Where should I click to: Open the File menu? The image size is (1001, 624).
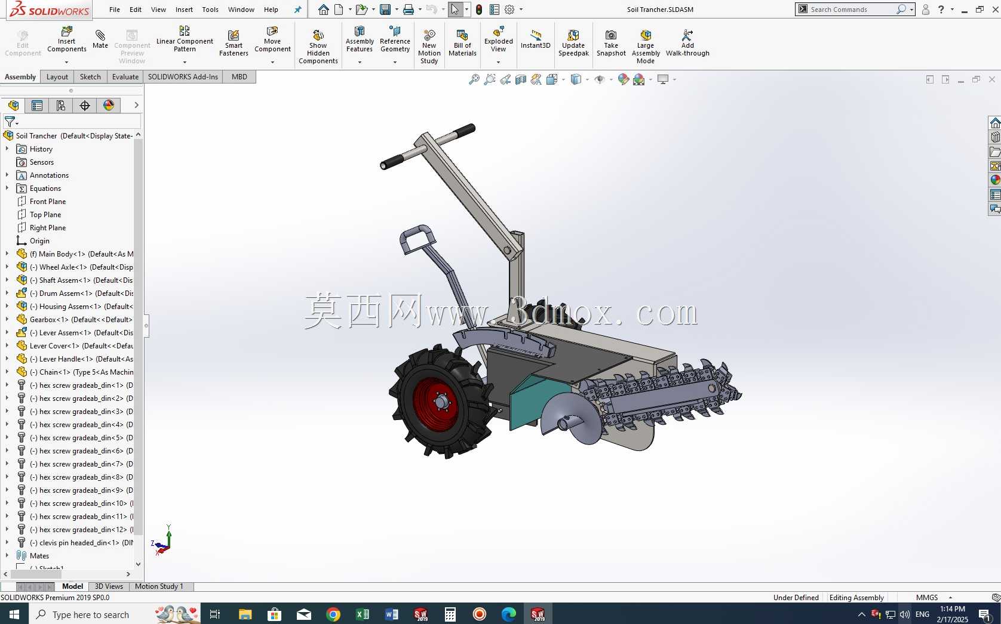click(115, 10)
